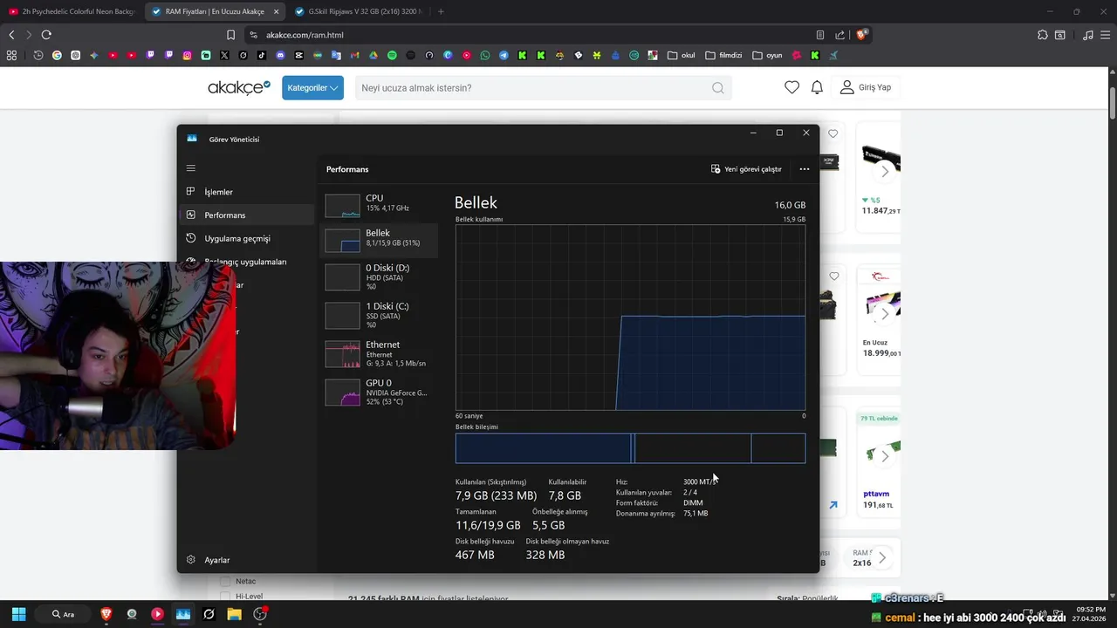The image size is (1117, 628).
Task: Open Uygulama geçmişi in Task Manager sidebar
Action: coord(248,238)
